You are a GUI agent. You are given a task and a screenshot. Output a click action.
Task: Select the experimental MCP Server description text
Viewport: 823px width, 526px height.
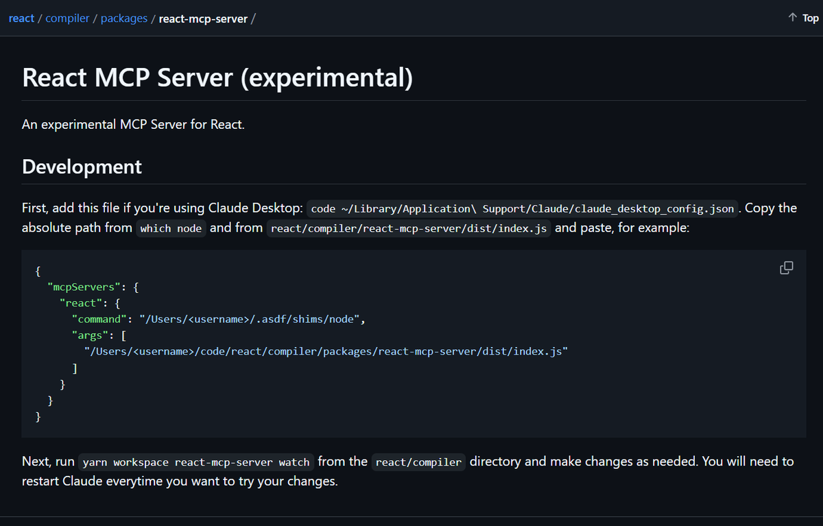133,124
